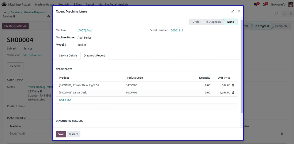Open the activities clock icon
Screen dimensions: 294x144
click(x=265, y=5)
